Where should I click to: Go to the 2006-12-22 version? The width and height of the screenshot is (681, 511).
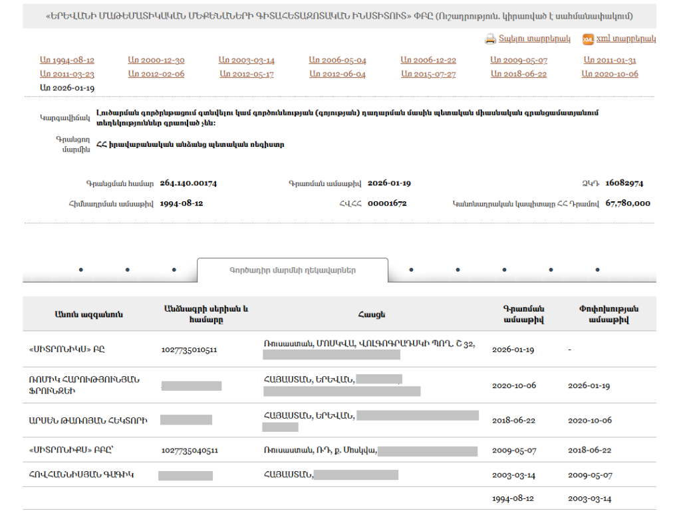click(428, 60)
